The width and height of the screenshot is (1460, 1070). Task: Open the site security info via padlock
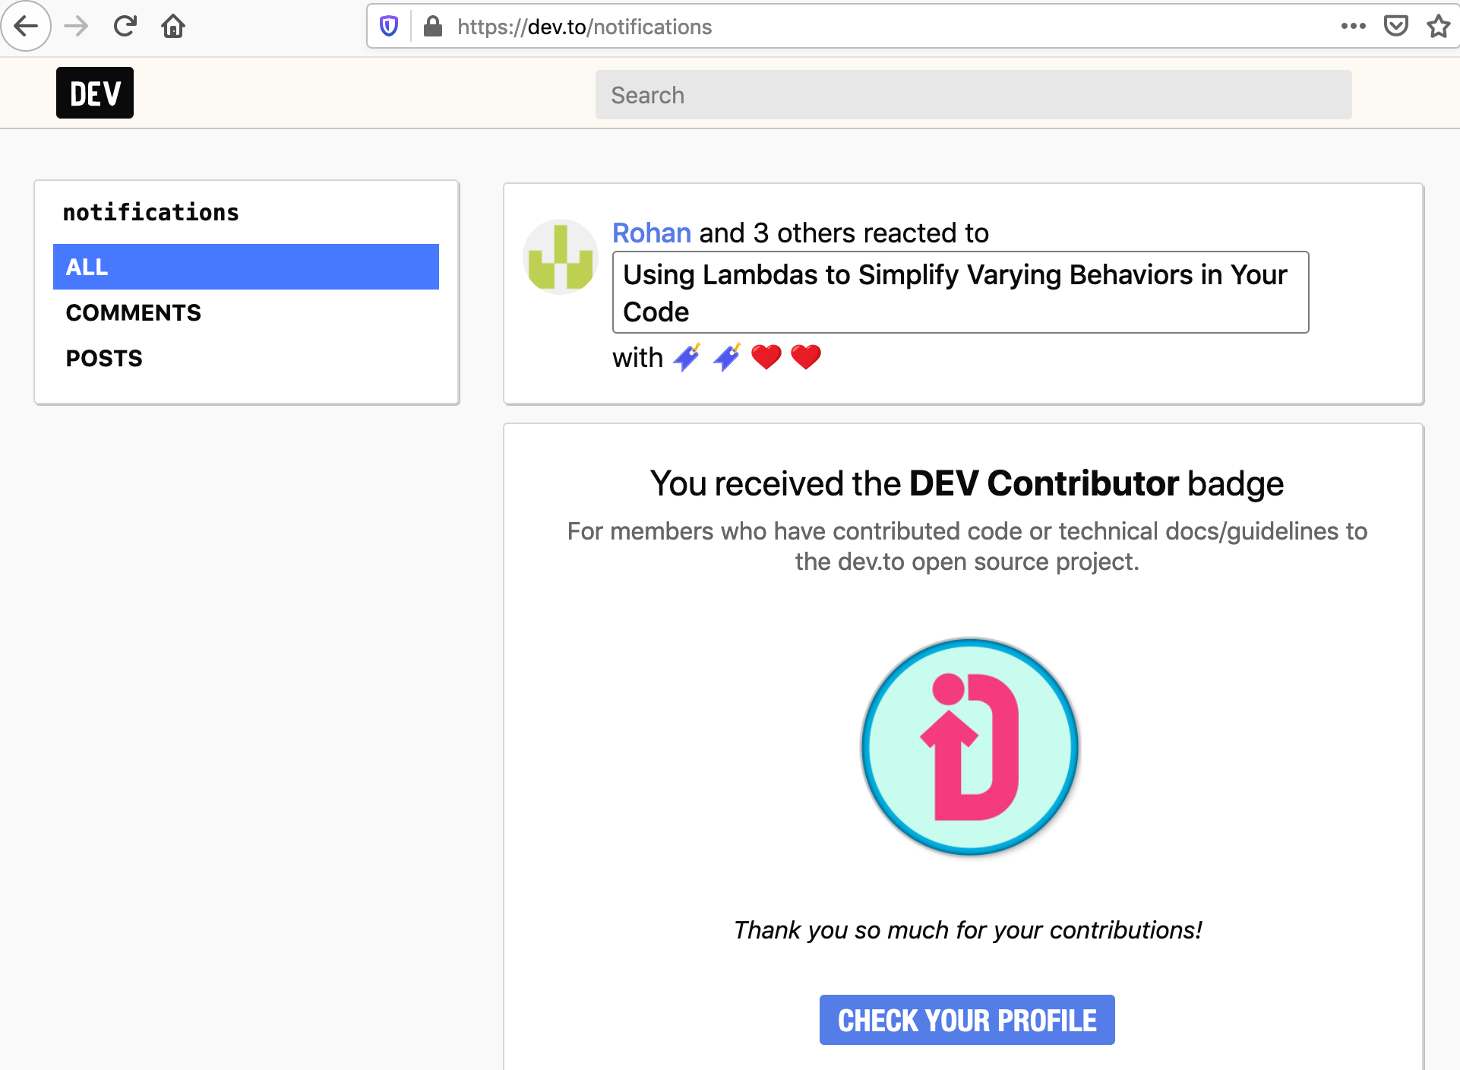coord(432,27)
